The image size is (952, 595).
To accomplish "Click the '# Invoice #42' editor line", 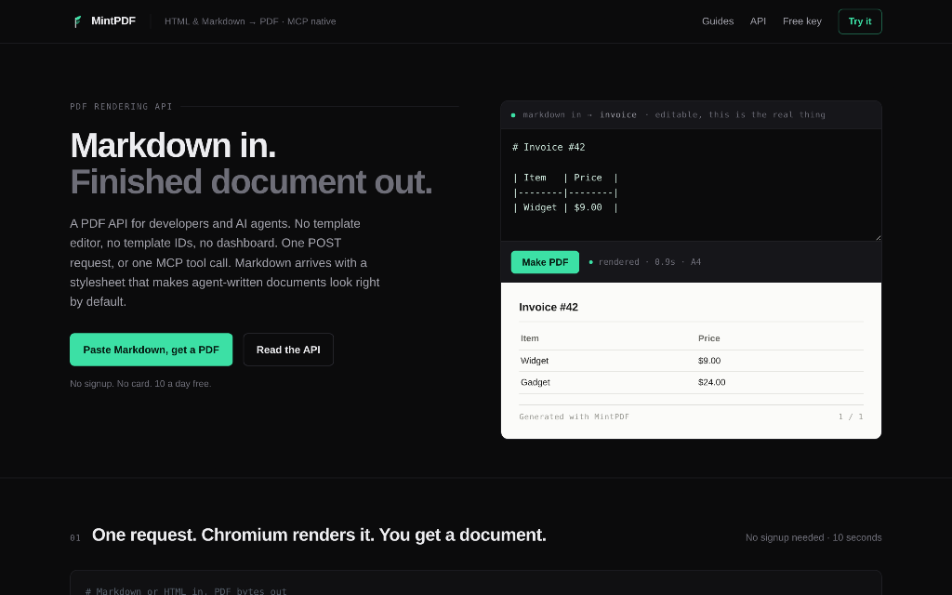I will click(x=549, y=147).
